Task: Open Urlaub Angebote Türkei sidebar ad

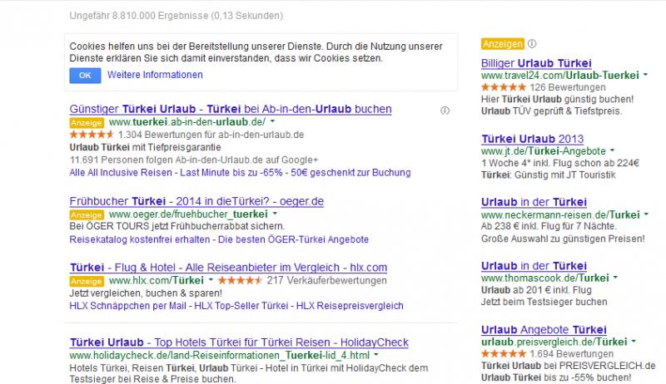Action: [x=544, y=330]
